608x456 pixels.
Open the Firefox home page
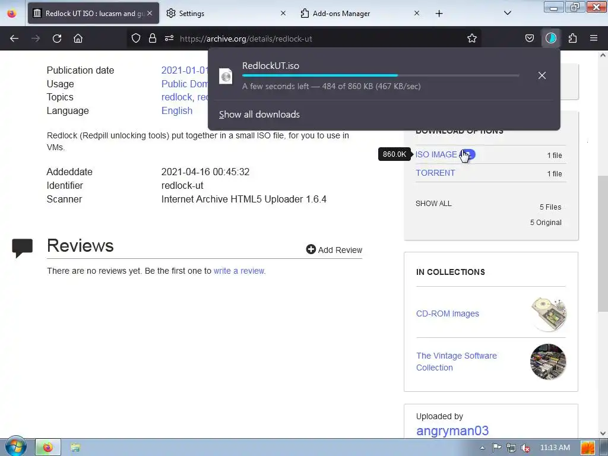click(78, 39)
